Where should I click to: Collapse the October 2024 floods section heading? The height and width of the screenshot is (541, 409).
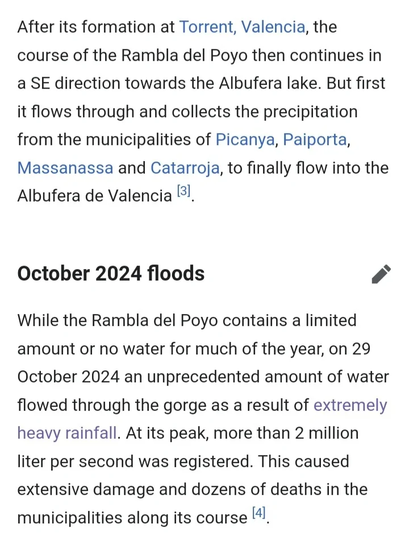pos(111,274)
